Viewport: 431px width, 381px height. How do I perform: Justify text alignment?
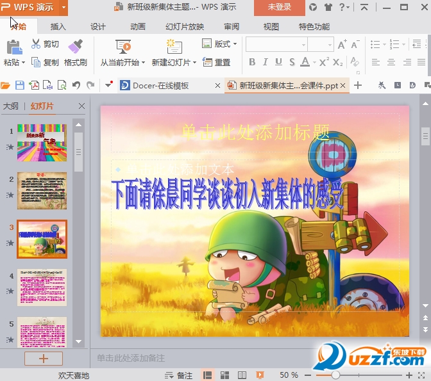click(x=421, y=62)
